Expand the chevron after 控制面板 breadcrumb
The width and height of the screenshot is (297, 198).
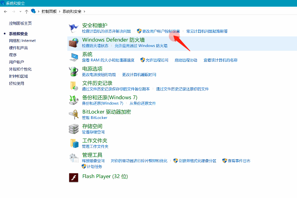click(x=59, y=12)
